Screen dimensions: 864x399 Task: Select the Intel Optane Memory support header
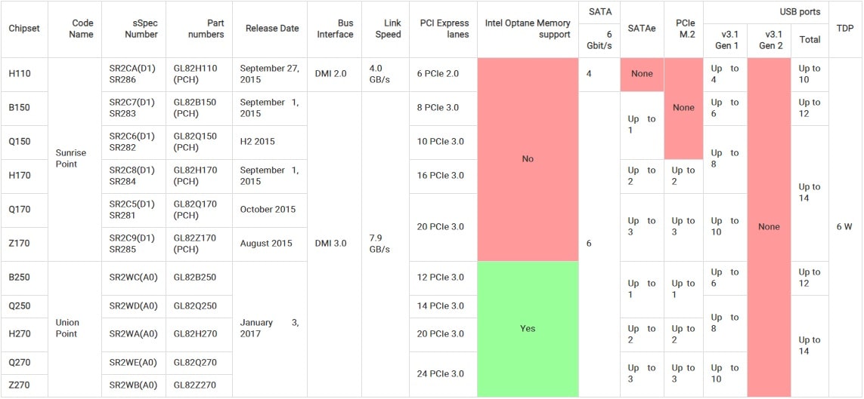pyautogui.click(x=528, y=29)
